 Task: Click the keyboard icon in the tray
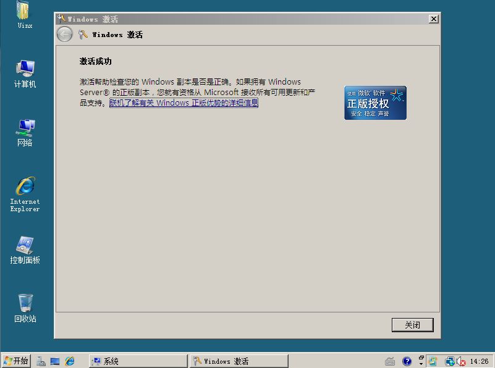coord(390,361)
